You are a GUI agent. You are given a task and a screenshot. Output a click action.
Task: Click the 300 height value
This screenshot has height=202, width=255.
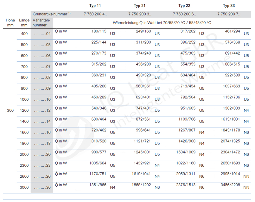(x=10, y=110)
